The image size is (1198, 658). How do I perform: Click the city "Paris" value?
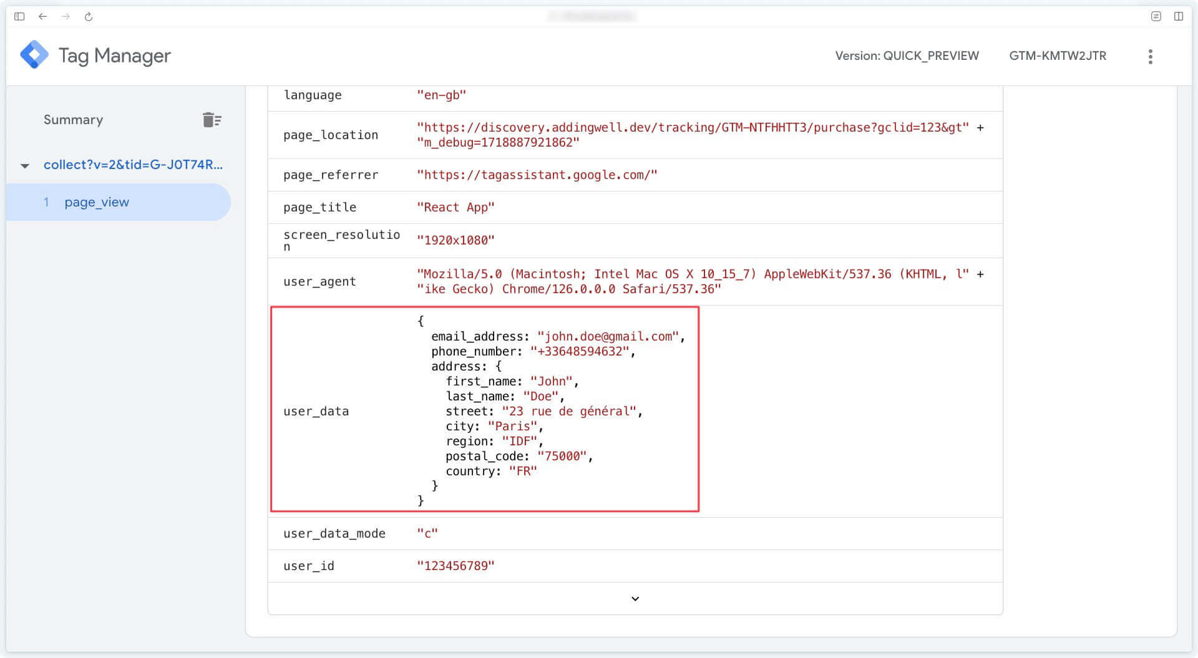[513, 426]
